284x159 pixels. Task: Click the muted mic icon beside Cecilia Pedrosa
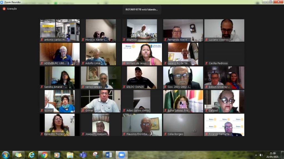tap(206, 63)
